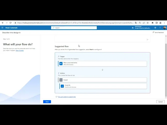Click into the Search box
The width and height of the screenshot is (167, 125).
coord(74,28)
